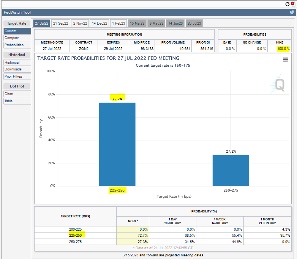Viewport: 297px width, 259px height.
Task: Click the ZQN2 contract cell
Action: (x=84, y=49)
